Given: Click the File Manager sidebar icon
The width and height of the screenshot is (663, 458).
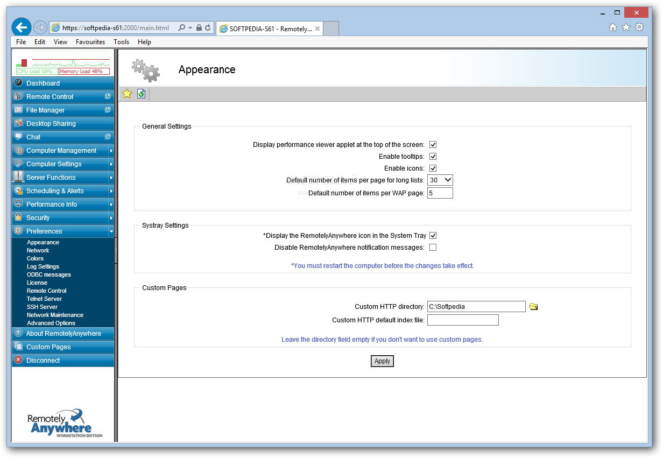Looking at the screenshot, I should (18, 110).
